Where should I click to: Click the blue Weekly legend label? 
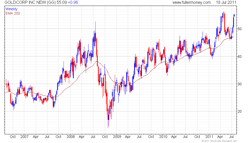(x=11, y=9)
